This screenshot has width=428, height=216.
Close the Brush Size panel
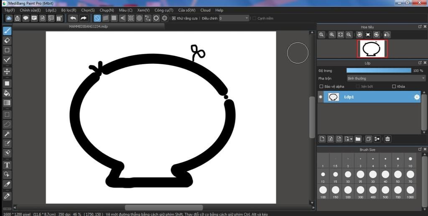pyautogui.click(x=425, y=150)
